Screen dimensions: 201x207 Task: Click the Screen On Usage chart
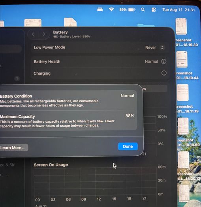(95, 181)
